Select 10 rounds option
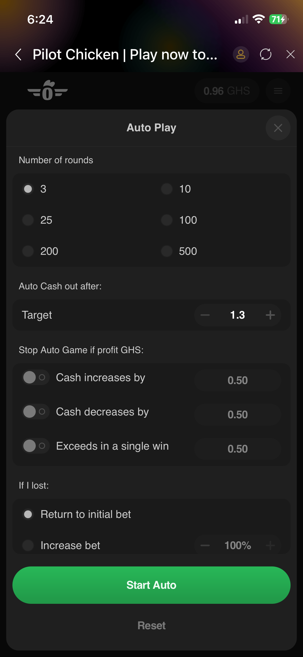 (x=167, y=189)
